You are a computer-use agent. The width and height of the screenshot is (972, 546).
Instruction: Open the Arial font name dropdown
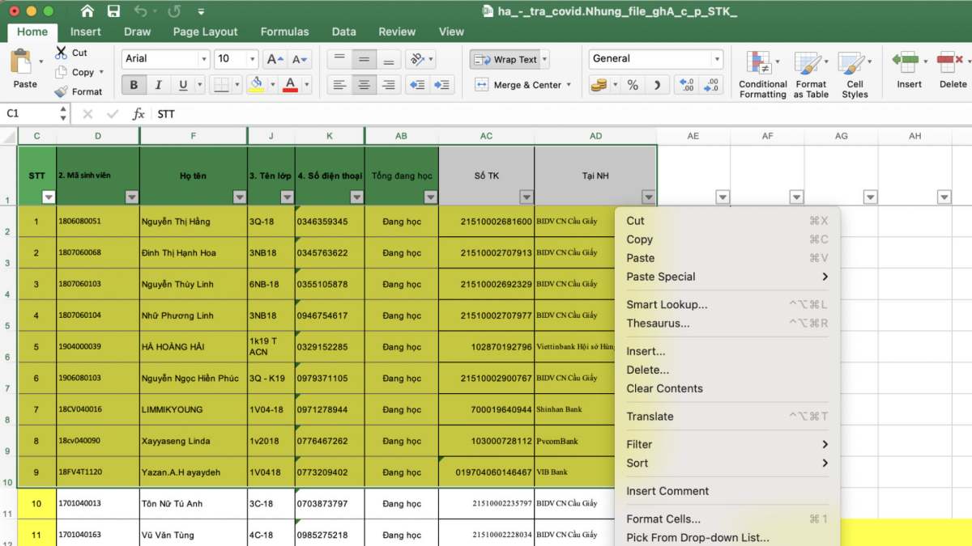point(203,59)
